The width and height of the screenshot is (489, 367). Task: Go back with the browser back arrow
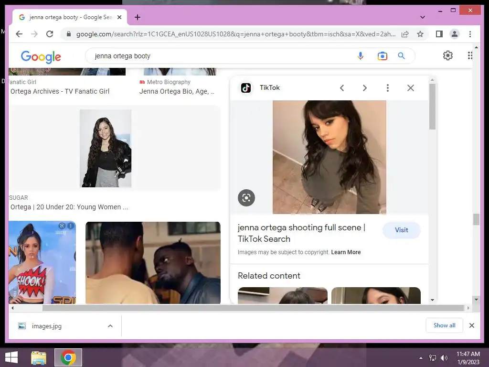[19, 34]
